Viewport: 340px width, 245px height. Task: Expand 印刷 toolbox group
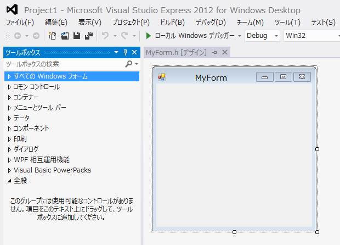[x=9, y=139]
